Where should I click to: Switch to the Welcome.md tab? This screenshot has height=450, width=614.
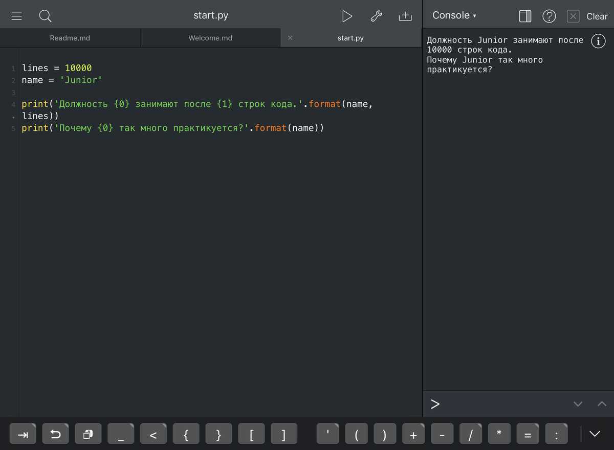210,38
